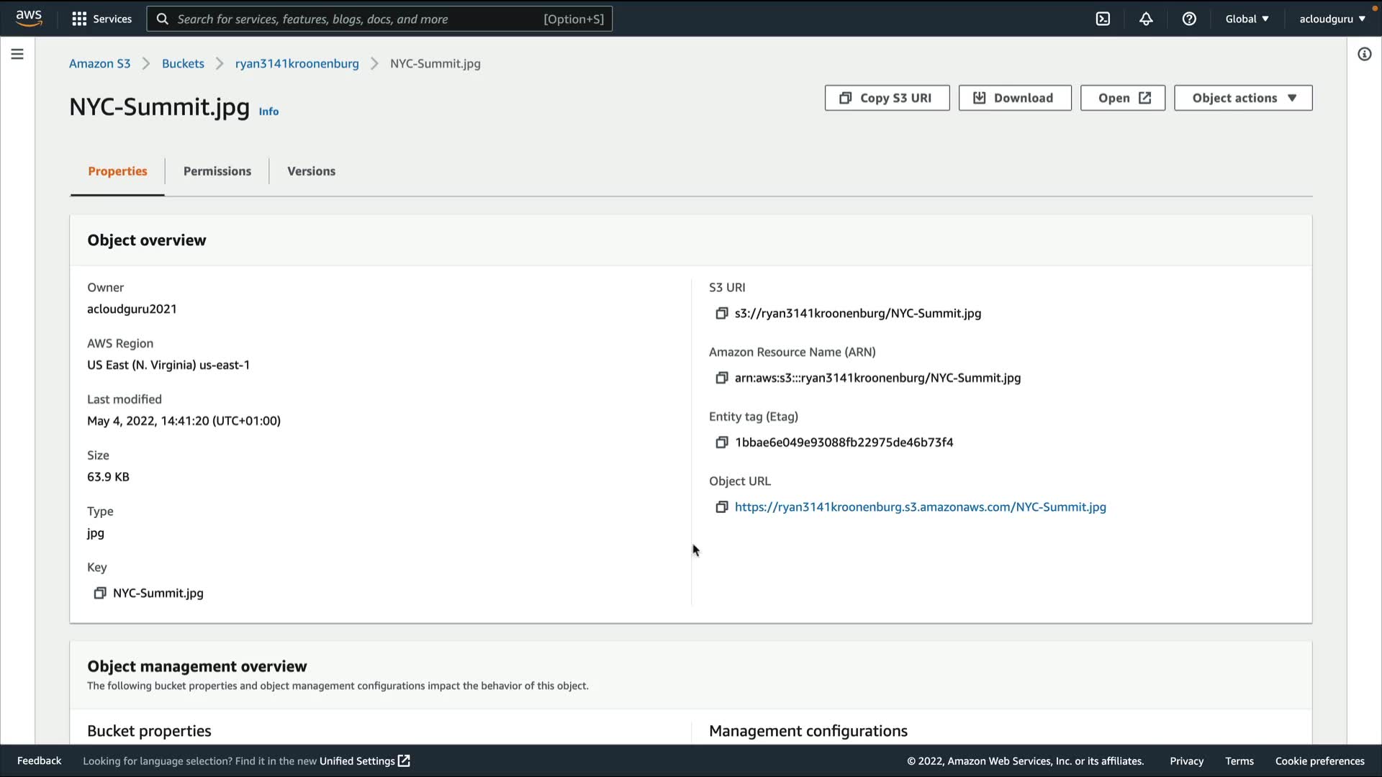This screenshot has width=1382, height=777.
Task: Open the Object URL hyperlink
Action: pos(920,507)
